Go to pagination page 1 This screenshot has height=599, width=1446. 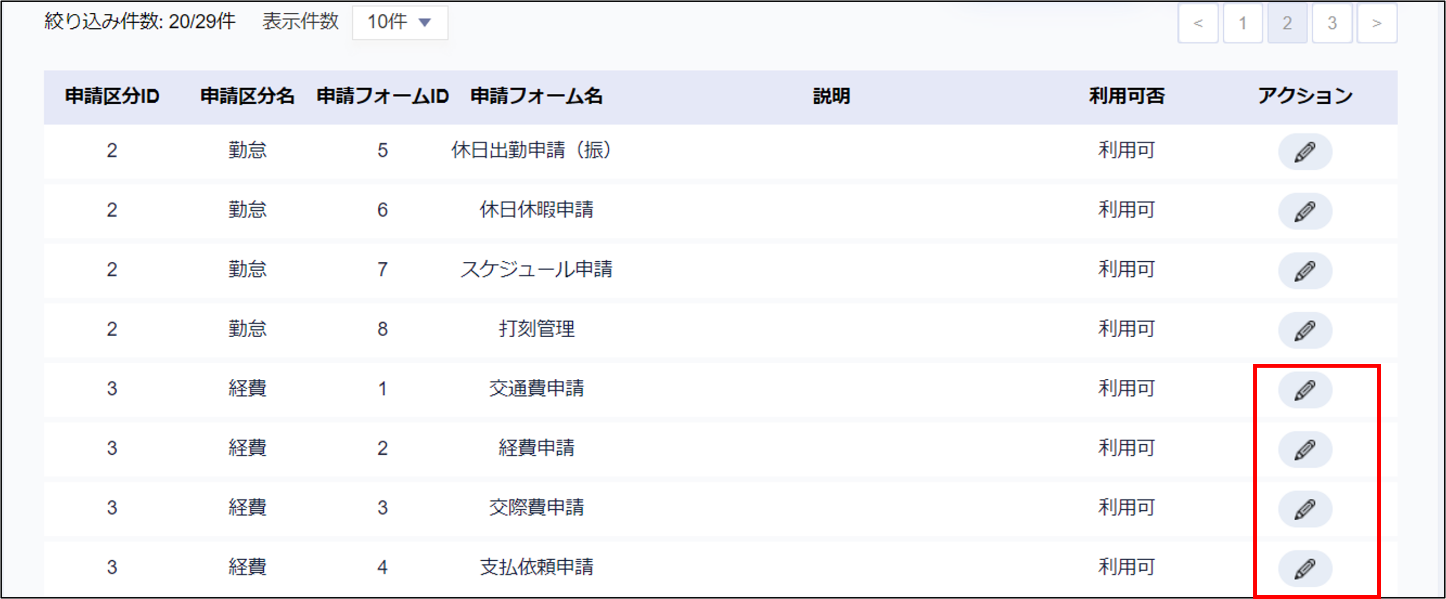[1242, 23]
